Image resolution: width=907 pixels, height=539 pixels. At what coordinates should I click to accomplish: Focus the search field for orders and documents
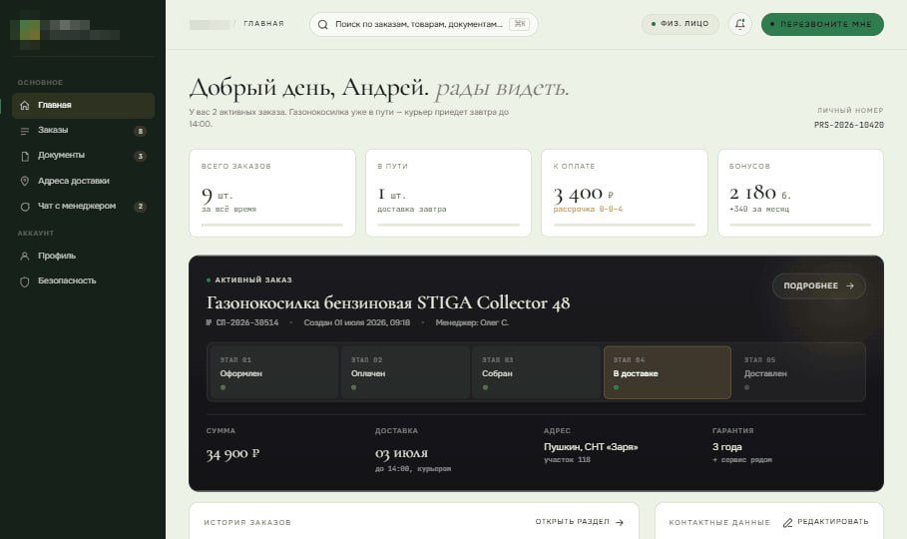coord(423,24)
